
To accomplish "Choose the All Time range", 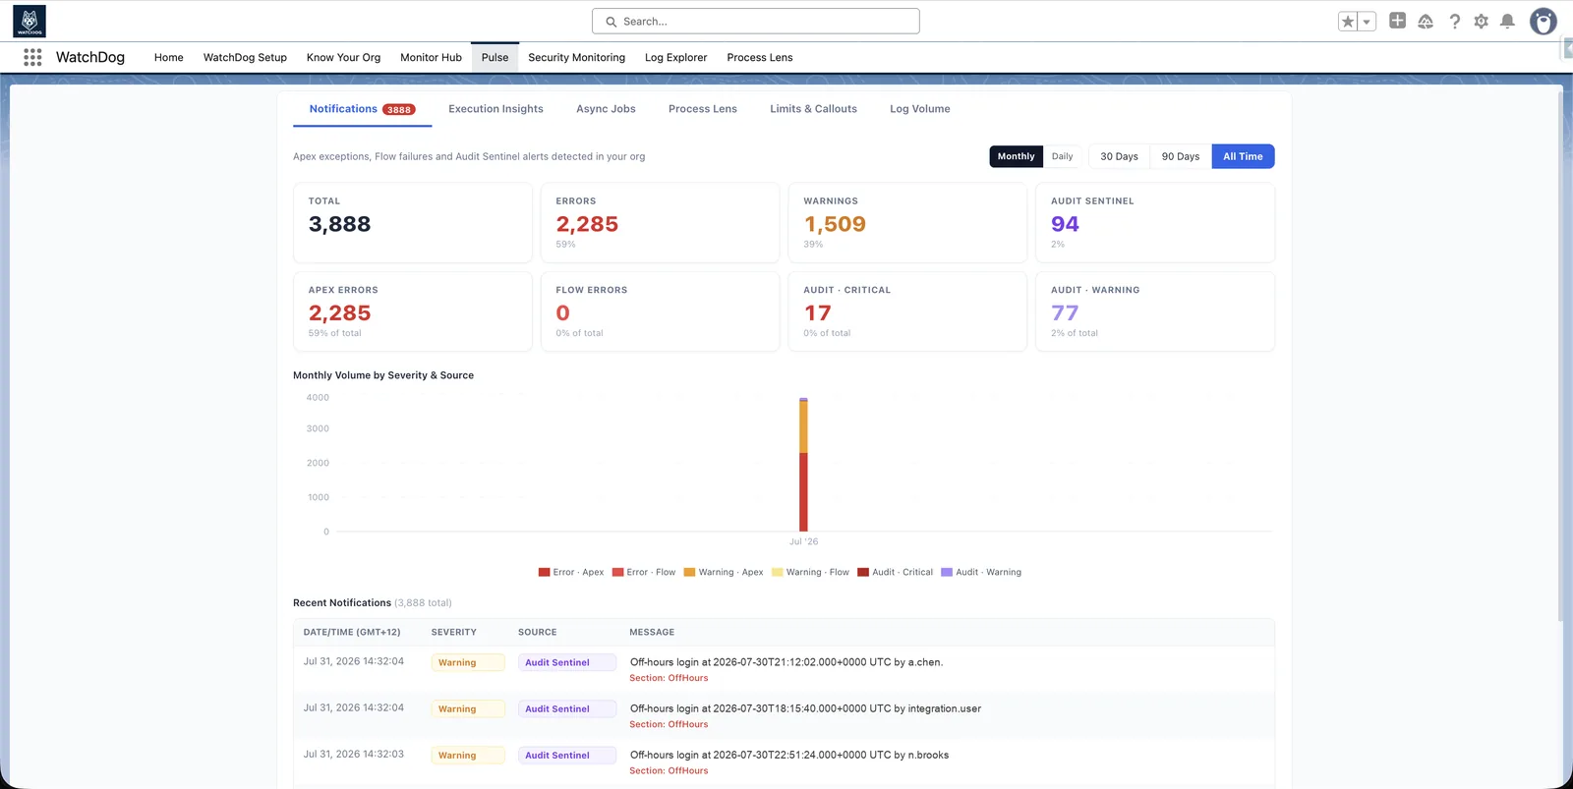I will 1243,156.
